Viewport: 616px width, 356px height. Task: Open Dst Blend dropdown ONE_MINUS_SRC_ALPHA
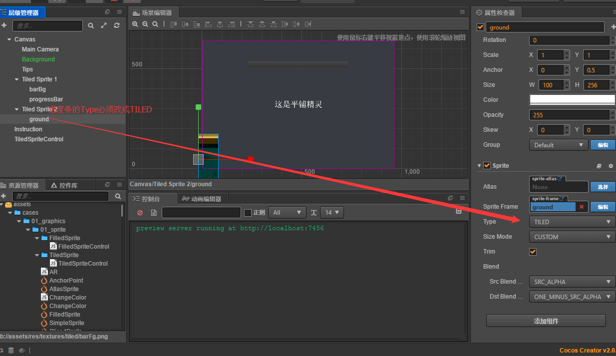coord(572,297)
